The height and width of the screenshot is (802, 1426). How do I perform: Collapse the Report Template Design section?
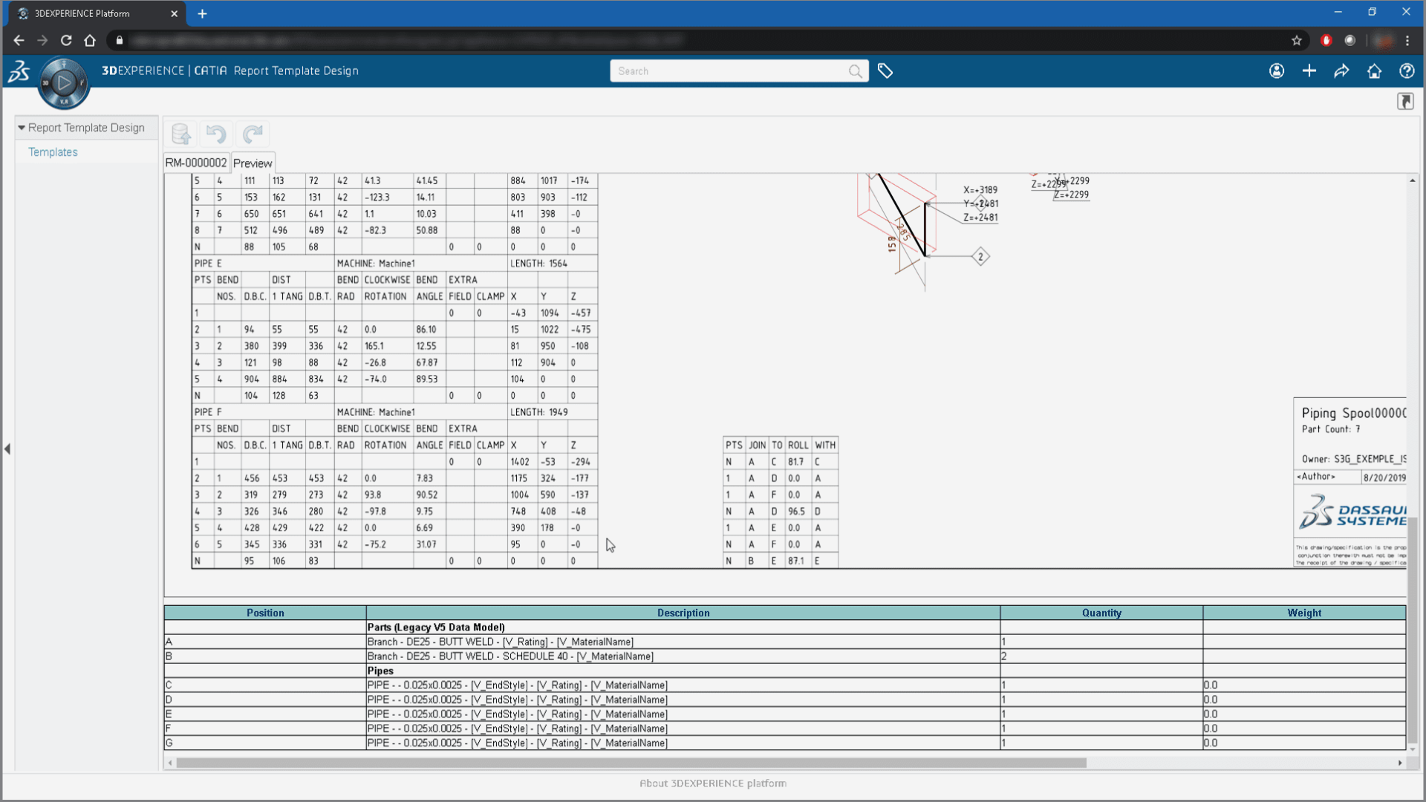(x=22, y=128)
